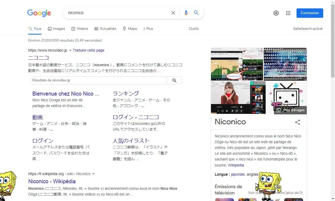Viewport: 335px width, 201px height.
Task: Open thumbnail of woman in red
Action: [x=238, y=97]
